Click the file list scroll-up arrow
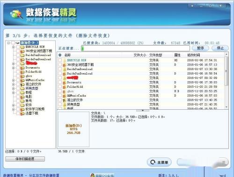Screen dimensions: 234x177 click(x=227, y=54)
